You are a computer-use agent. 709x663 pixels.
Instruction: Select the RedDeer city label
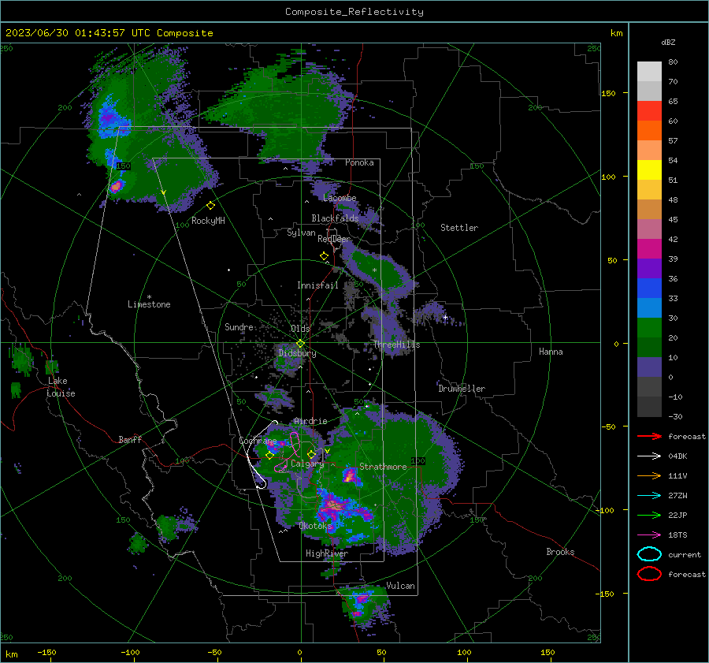point(334,239)
